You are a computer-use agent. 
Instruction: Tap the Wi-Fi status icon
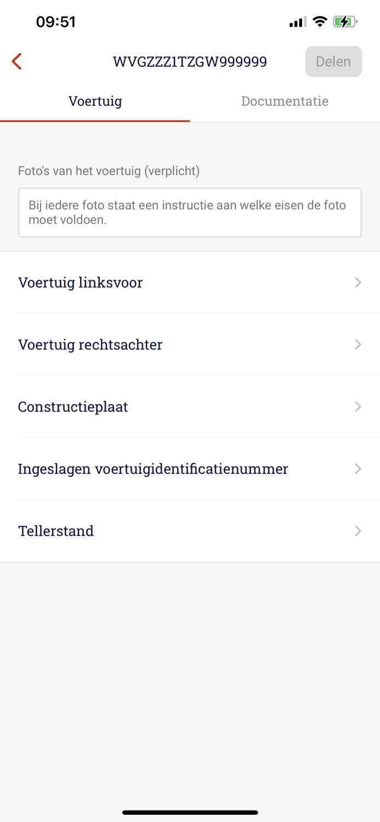(x=320, y=22)
